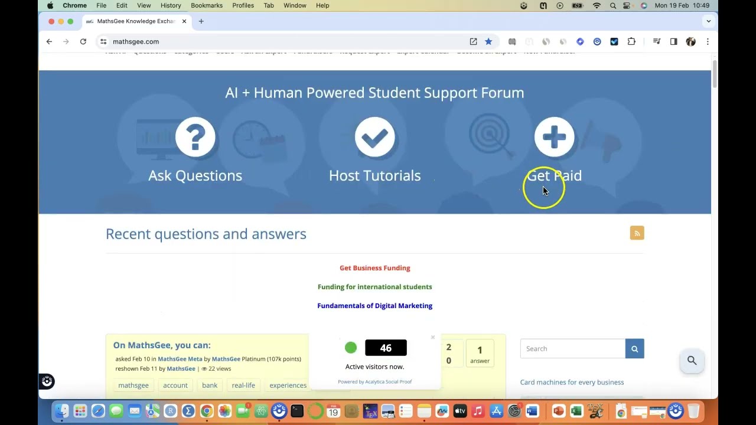Close the active visitors popup

coord(433,338)
